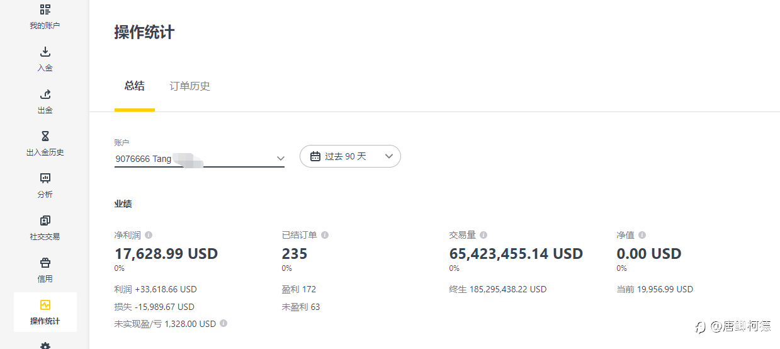
Task: Switch to the 订单历史 tab
Action: (x=189, y=86)
